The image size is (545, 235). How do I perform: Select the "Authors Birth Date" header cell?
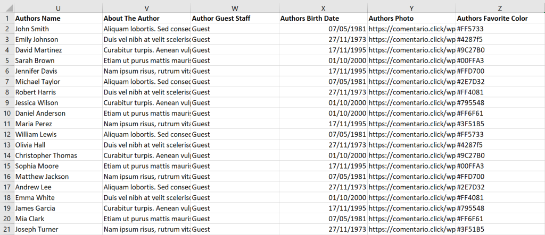(323, 19)
